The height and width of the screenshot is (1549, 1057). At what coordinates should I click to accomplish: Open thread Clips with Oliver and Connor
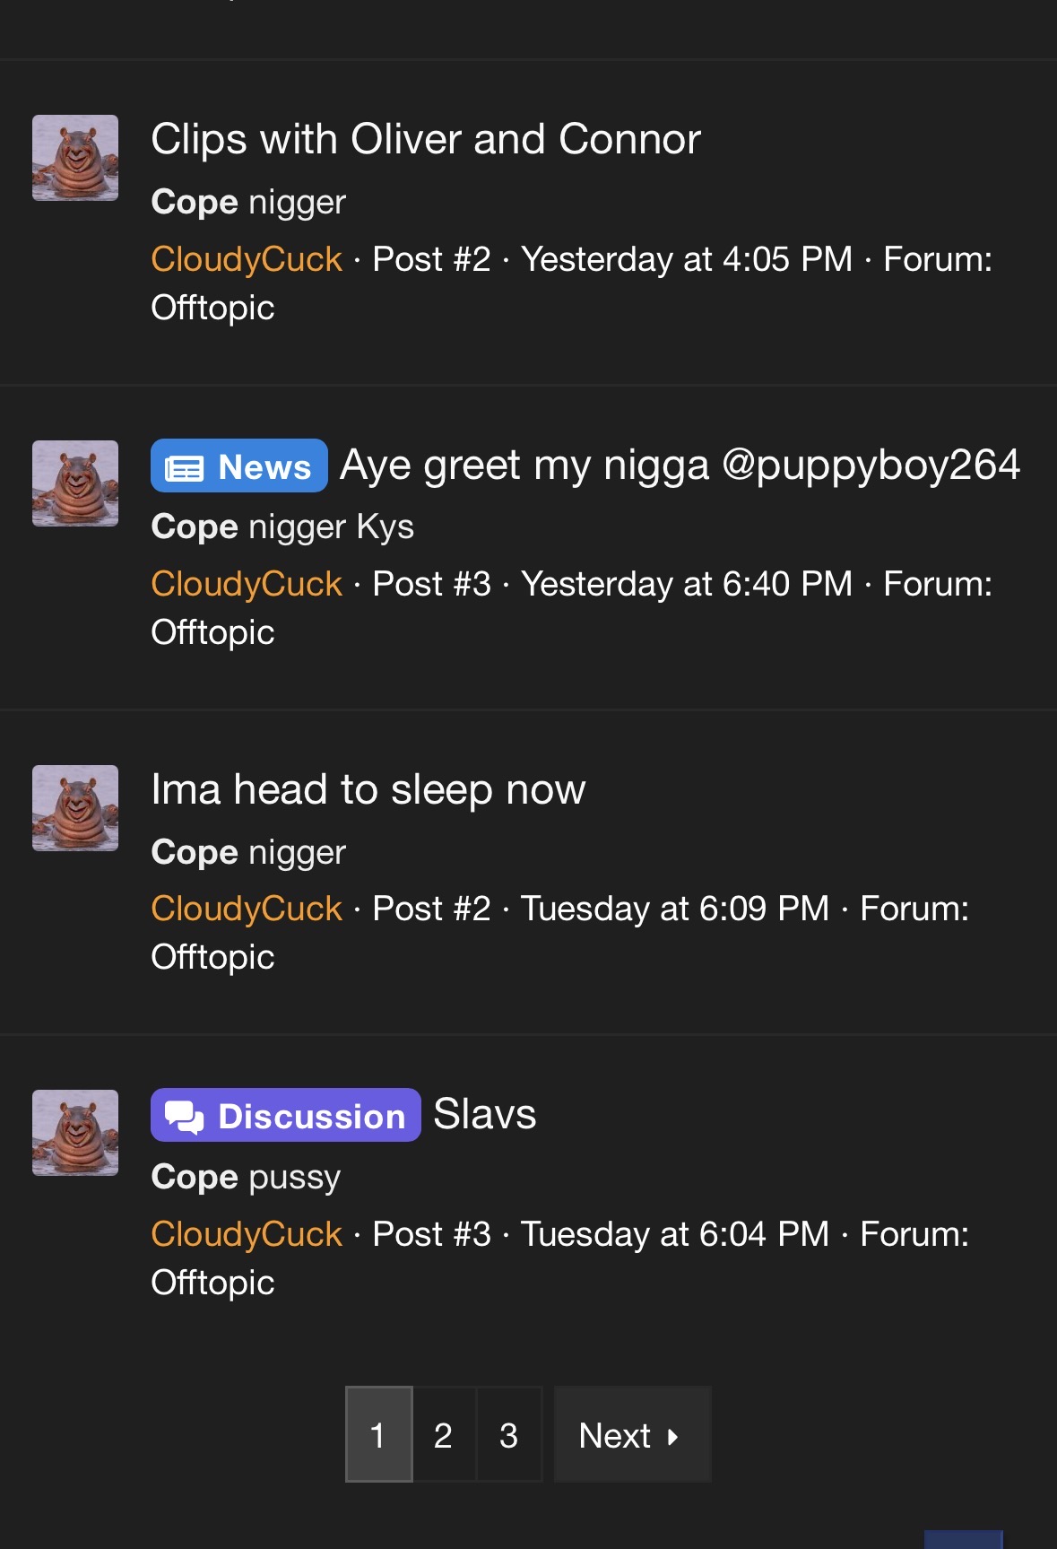[x=426, y=139]
